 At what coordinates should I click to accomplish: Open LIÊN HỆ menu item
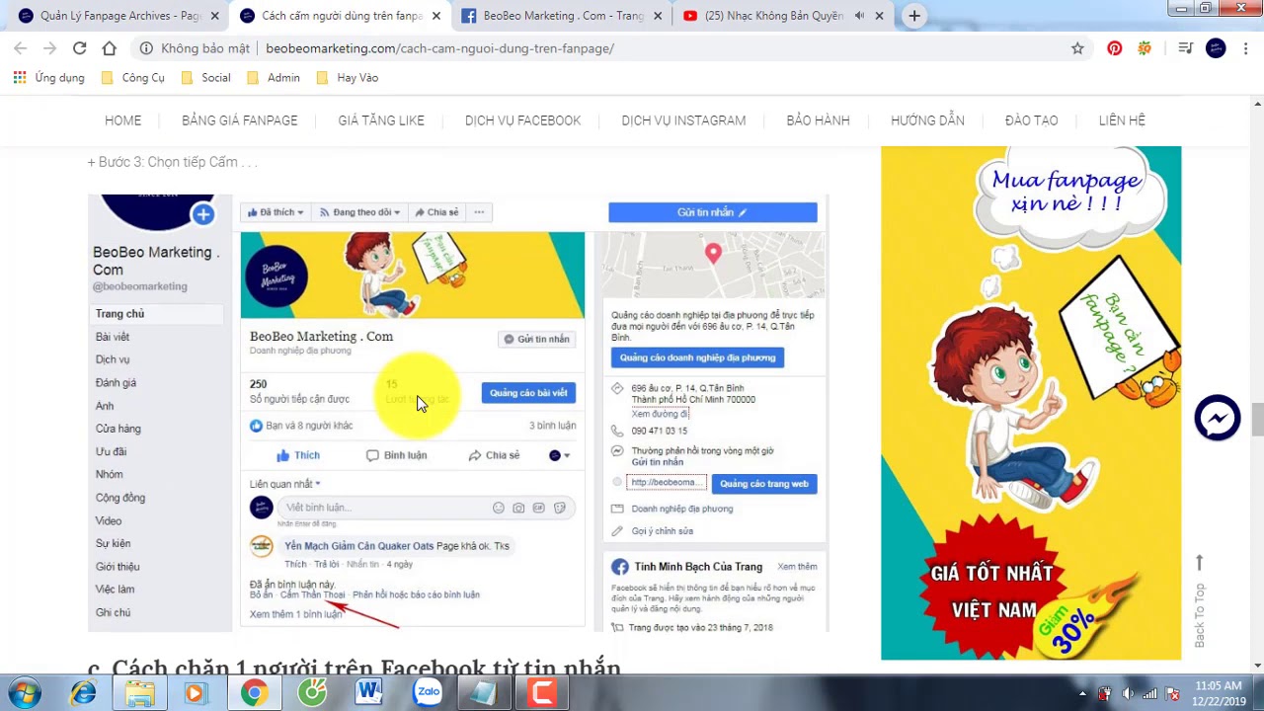tap(1122, 120)
